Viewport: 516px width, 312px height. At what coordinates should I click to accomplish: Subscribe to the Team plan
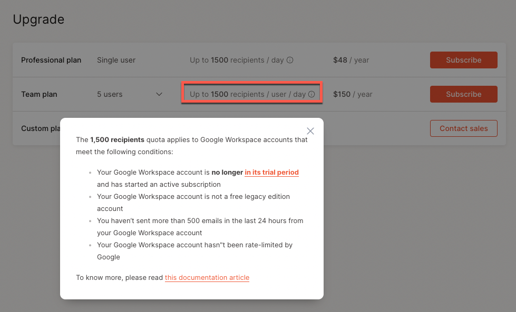pyautogui.click(x=463, y=94)
